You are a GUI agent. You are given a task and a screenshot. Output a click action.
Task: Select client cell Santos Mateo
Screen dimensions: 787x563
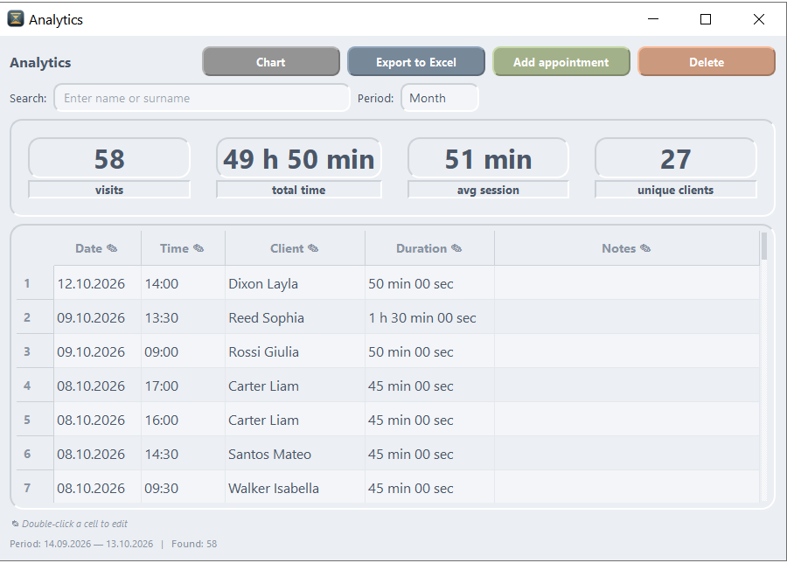click(x=296, y=454)
